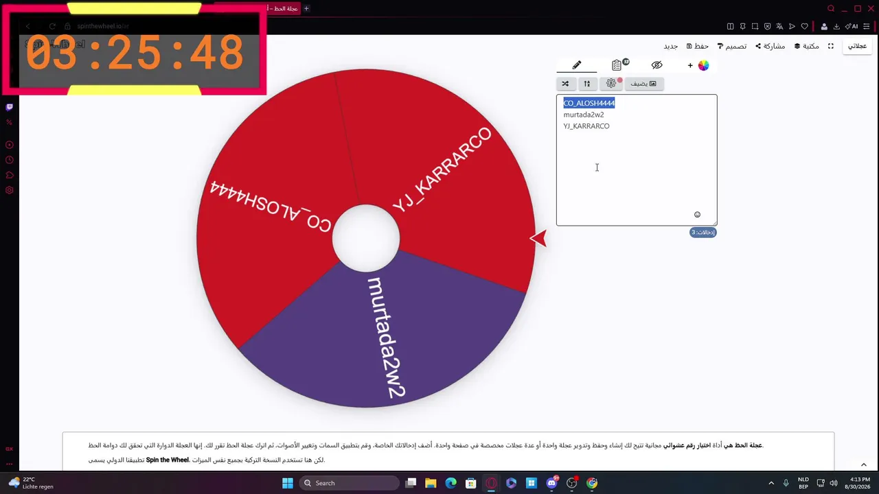Screen dimensions: 879x494
Task: Open a new browser tab
Action: coord(306,8)
